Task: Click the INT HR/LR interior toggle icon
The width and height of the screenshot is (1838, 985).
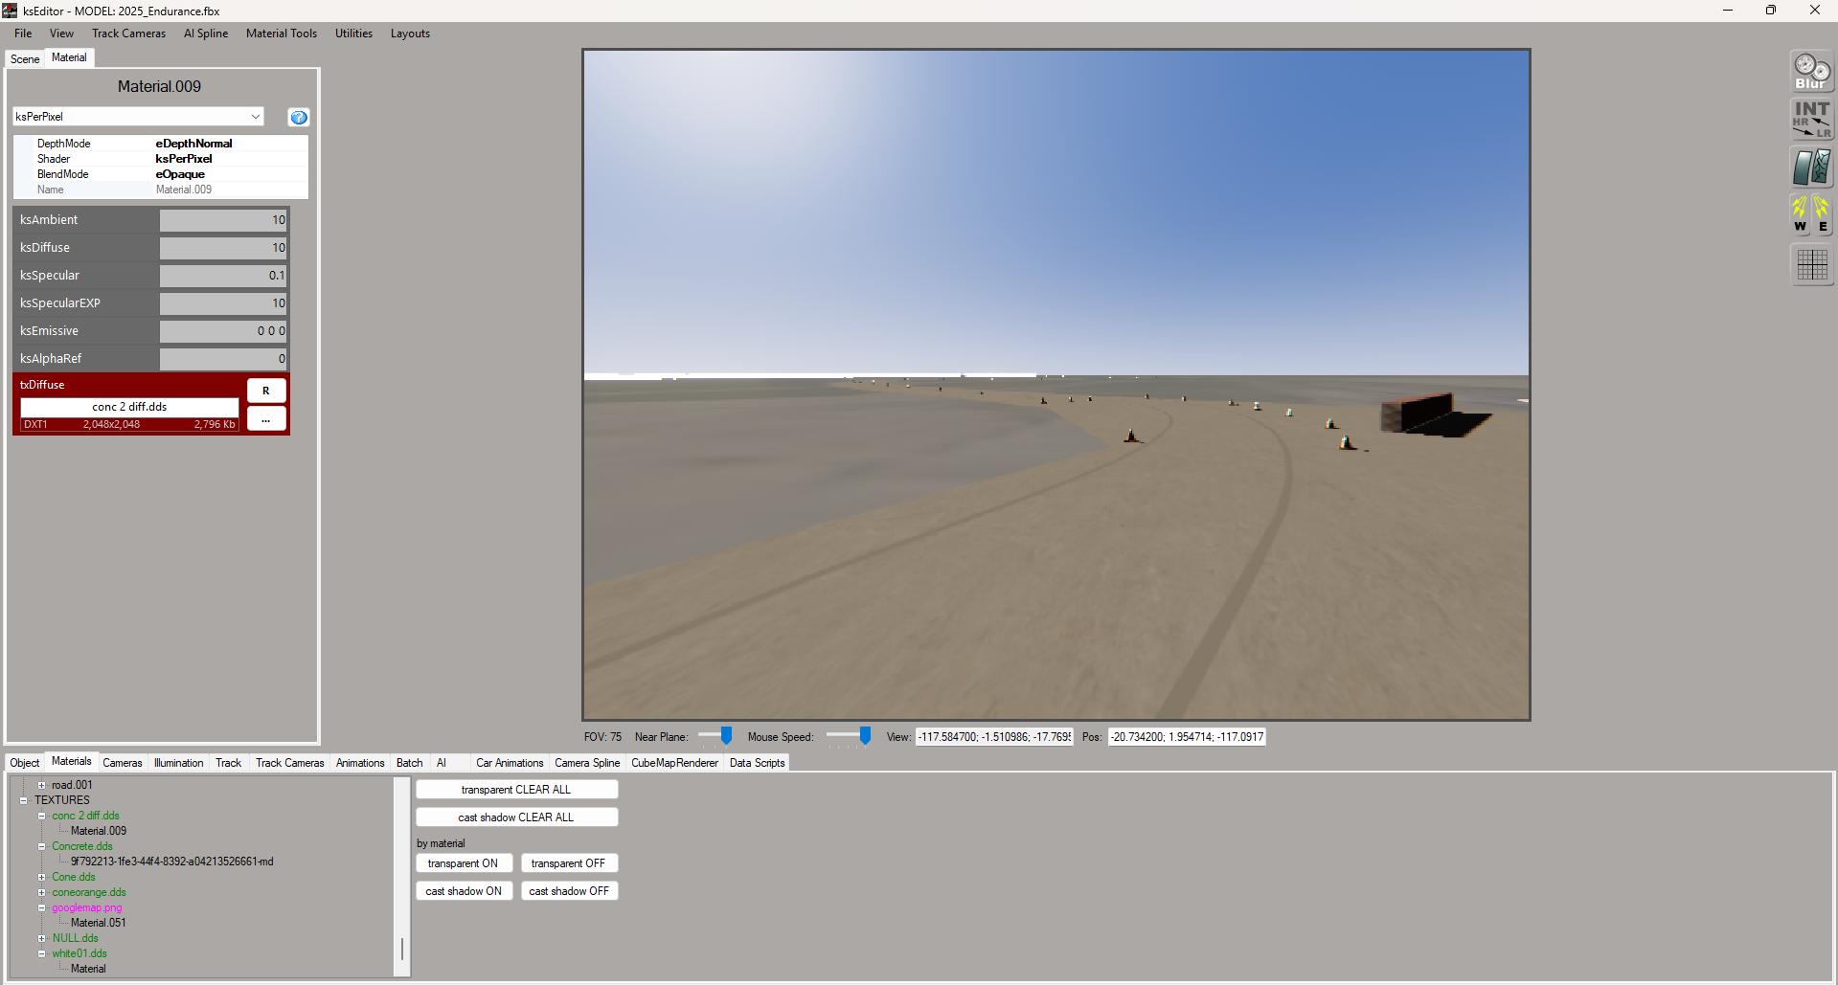Action: [x=1812, y=120]
